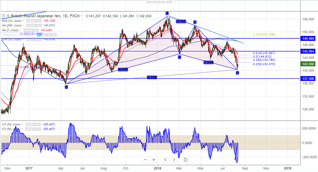This screenshot has width=318, height=172.
Task: Remove the EMA (34, close) indicator
Action: pos(40,21)
